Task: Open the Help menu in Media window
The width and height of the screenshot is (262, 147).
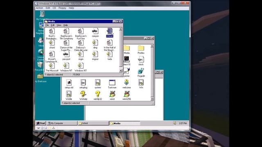Action: 65,25
